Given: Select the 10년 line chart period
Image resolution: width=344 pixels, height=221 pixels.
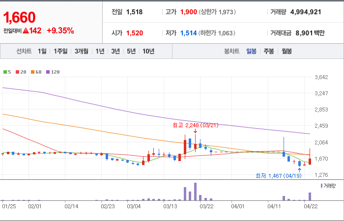Looking at the screenshot, I should (x=148, y=51).
